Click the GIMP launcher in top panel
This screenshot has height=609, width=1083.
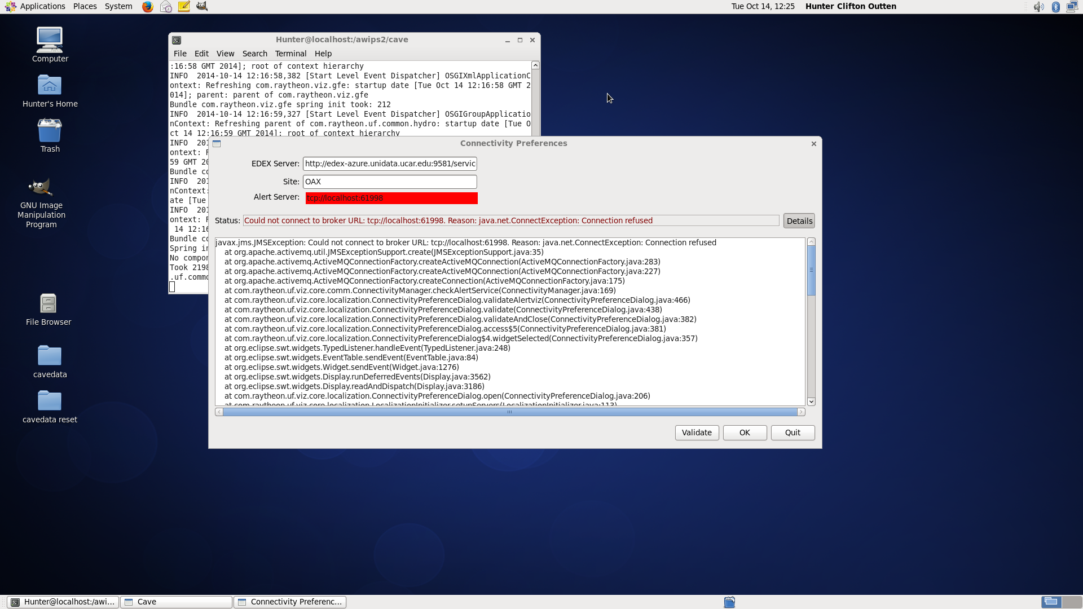click(x=202, y=7)
